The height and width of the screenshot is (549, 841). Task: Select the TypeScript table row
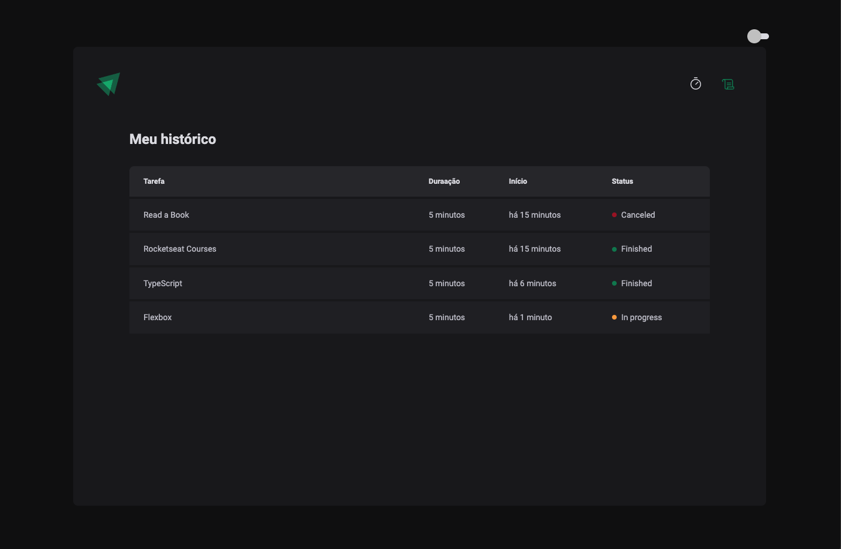click(419, 283)
